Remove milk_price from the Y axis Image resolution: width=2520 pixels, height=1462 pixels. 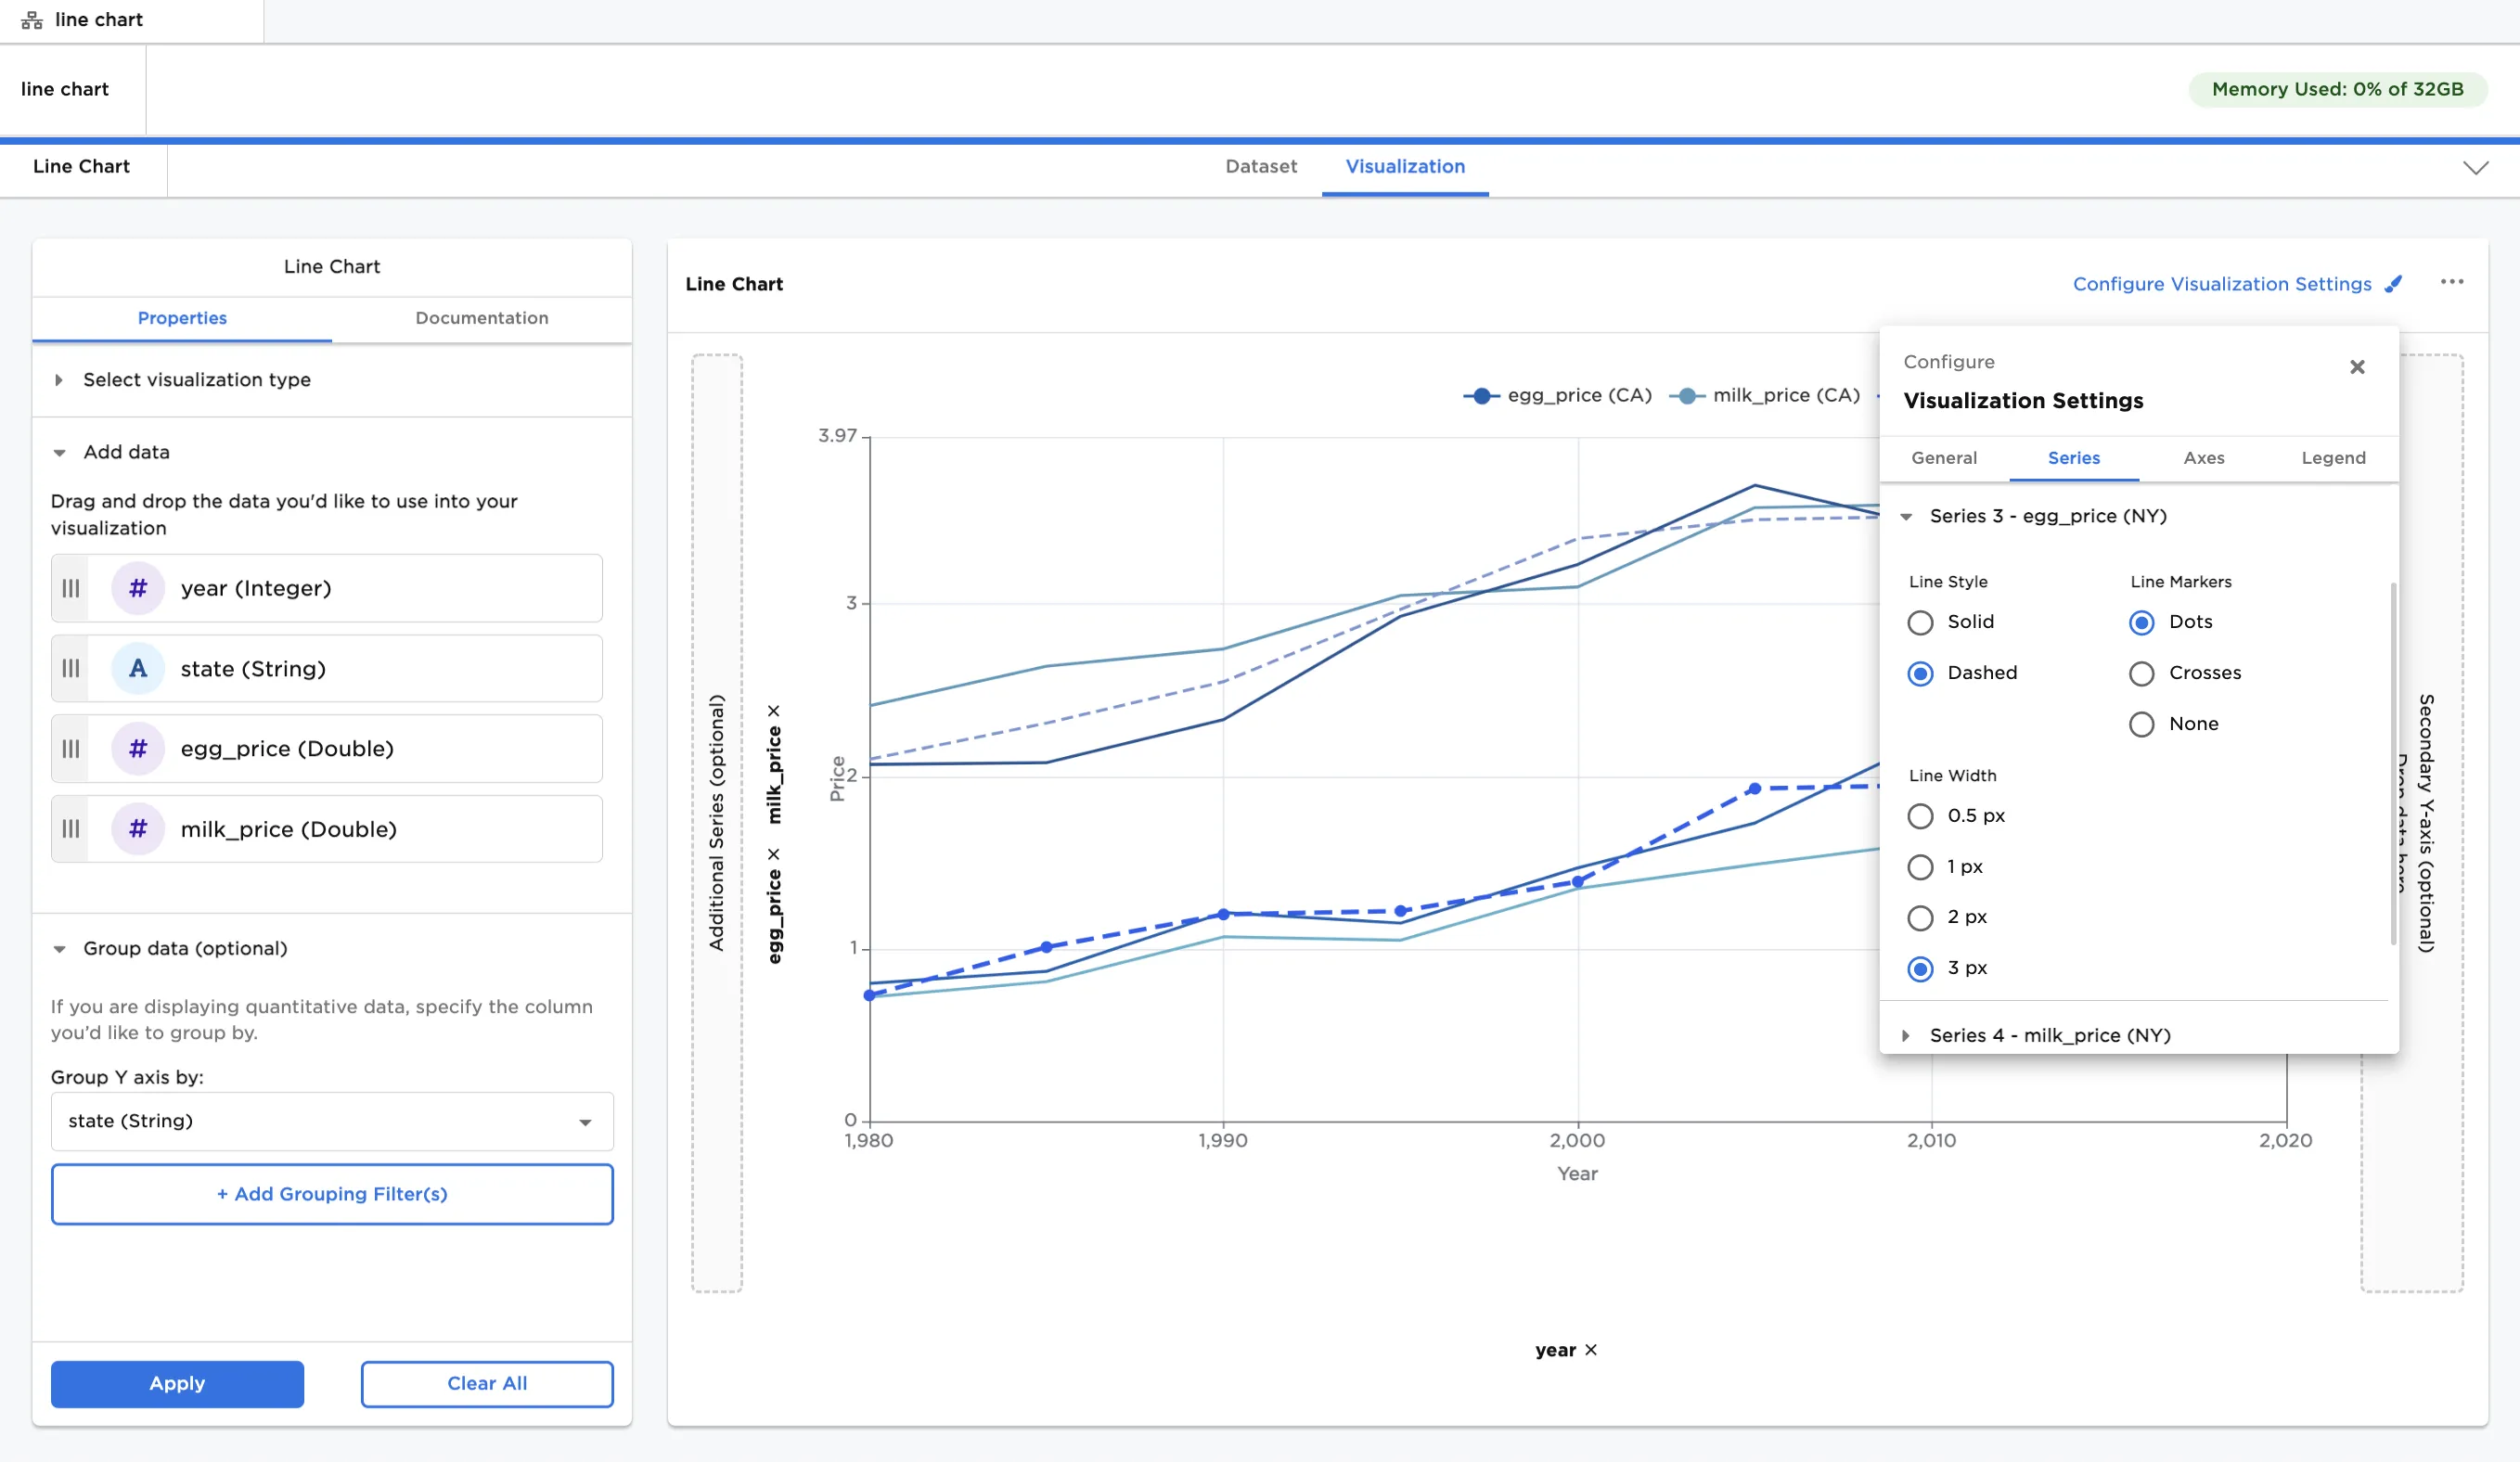click(x=774, y=711)
